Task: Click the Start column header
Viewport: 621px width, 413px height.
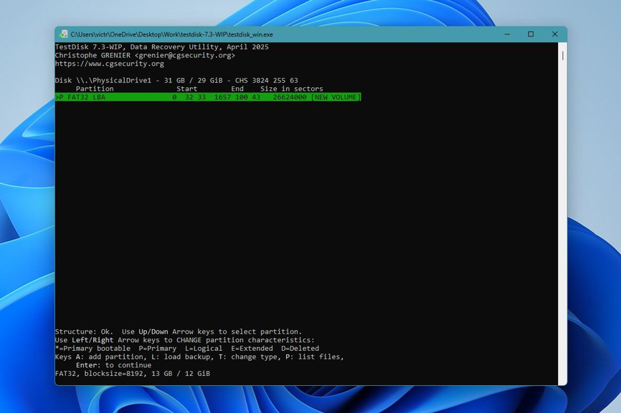Action: (x=187, y=89)
